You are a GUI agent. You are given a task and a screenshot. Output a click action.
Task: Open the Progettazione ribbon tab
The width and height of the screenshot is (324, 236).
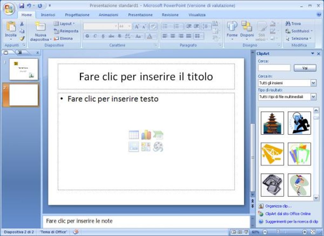coord(77,15)
